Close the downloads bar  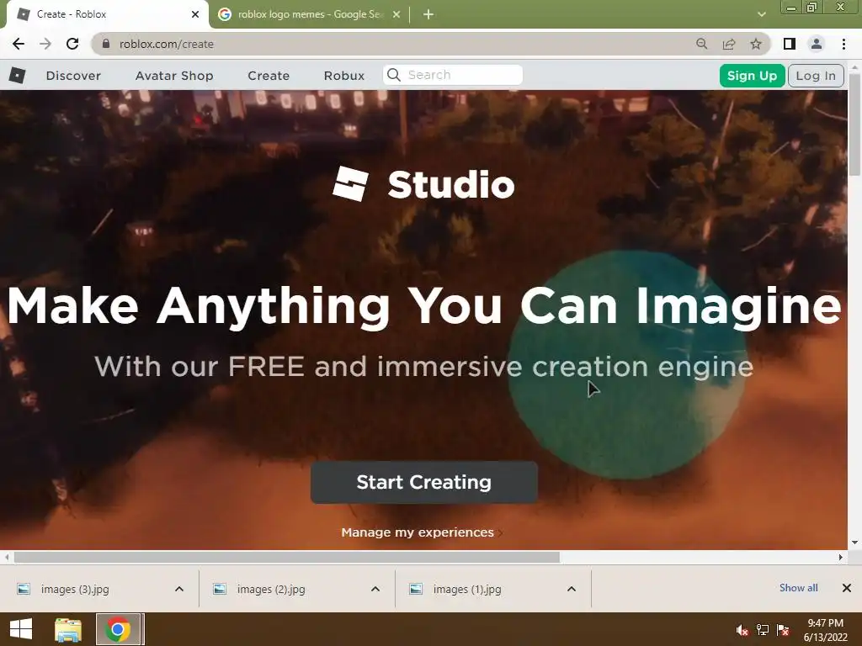pos(847,588)
